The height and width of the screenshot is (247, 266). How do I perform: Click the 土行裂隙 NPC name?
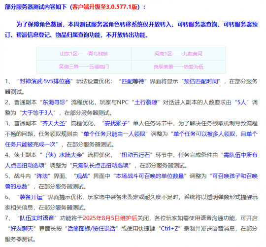point(146,103)
